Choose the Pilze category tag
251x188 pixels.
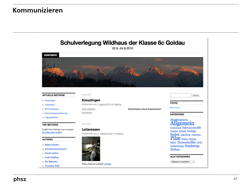[x=175, y=138]
